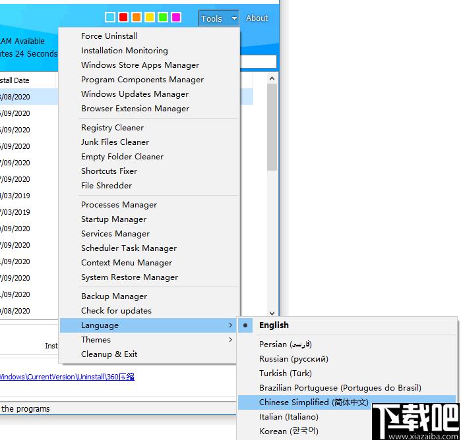Image resolution: width=461 pixels, height=440 pixels.
Task: Run the Shortcuts Fixer
Action: [149, 171]
